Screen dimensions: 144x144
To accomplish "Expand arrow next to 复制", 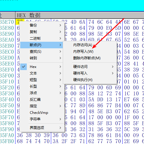I will [x=60, y=32].
